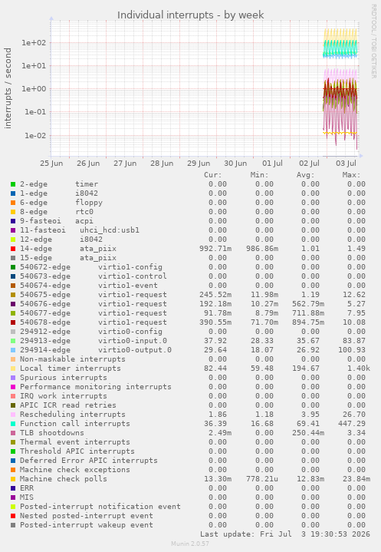Click the '778.21u' minimum value
Screen dimensions: 381x552
point(262,479)
